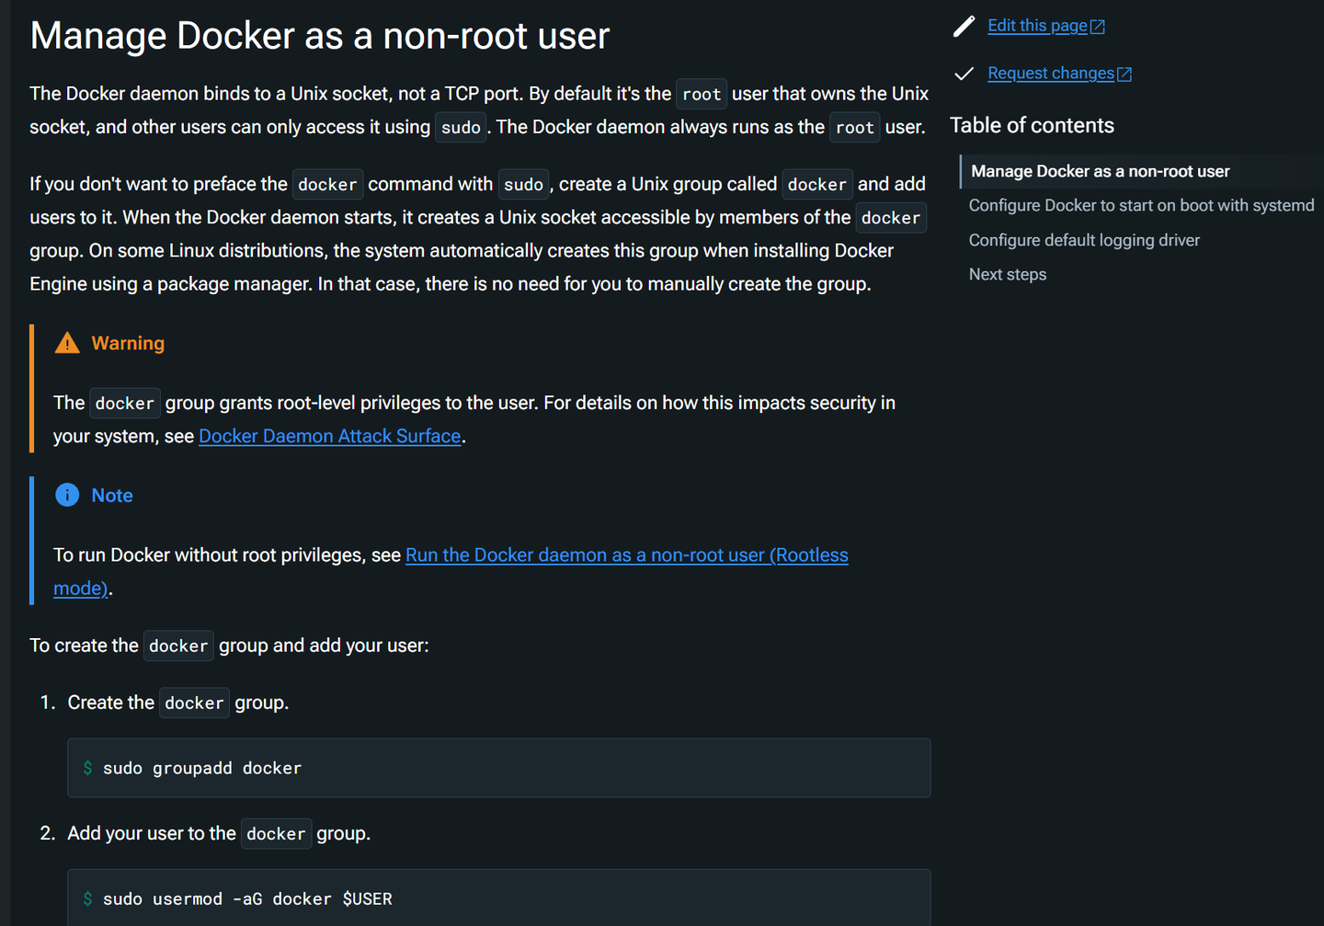Select Next steps in the table of contents

click(x=1008, y=273)
